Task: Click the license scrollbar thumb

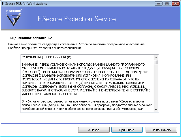Action: tap(156, 62)
